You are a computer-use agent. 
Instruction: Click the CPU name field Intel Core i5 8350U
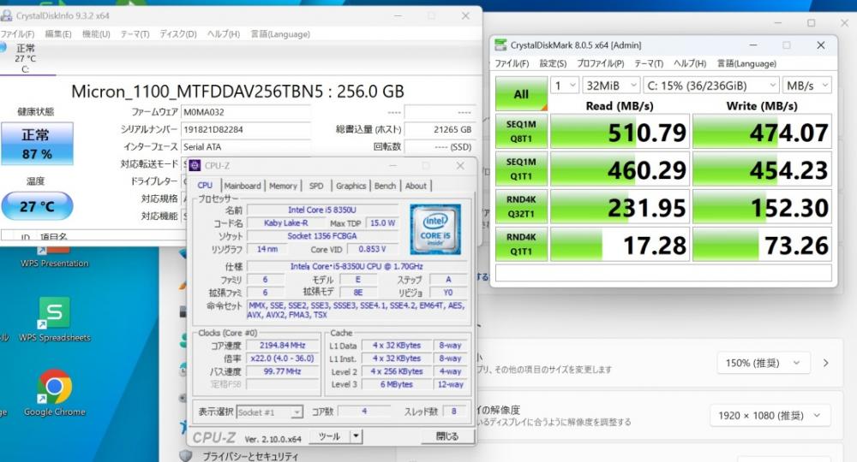322,210
